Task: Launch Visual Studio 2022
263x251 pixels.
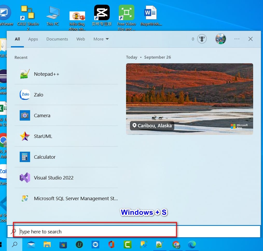Action: click(x=66, y=178)
